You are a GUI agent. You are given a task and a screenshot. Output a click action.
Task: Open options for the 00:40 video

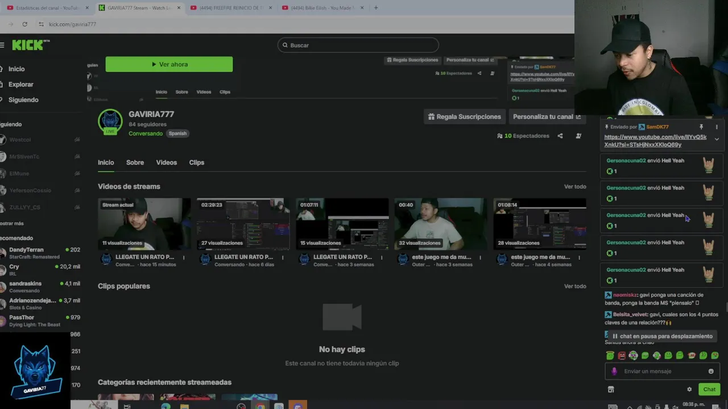(x=480, y=257)
